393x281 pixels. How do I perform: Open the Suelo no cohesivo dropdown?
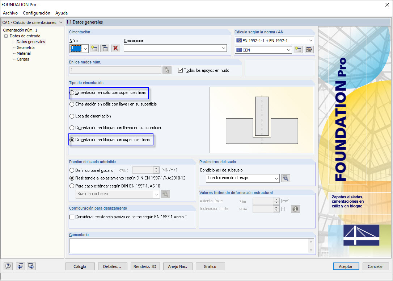(x=156, y=194)
